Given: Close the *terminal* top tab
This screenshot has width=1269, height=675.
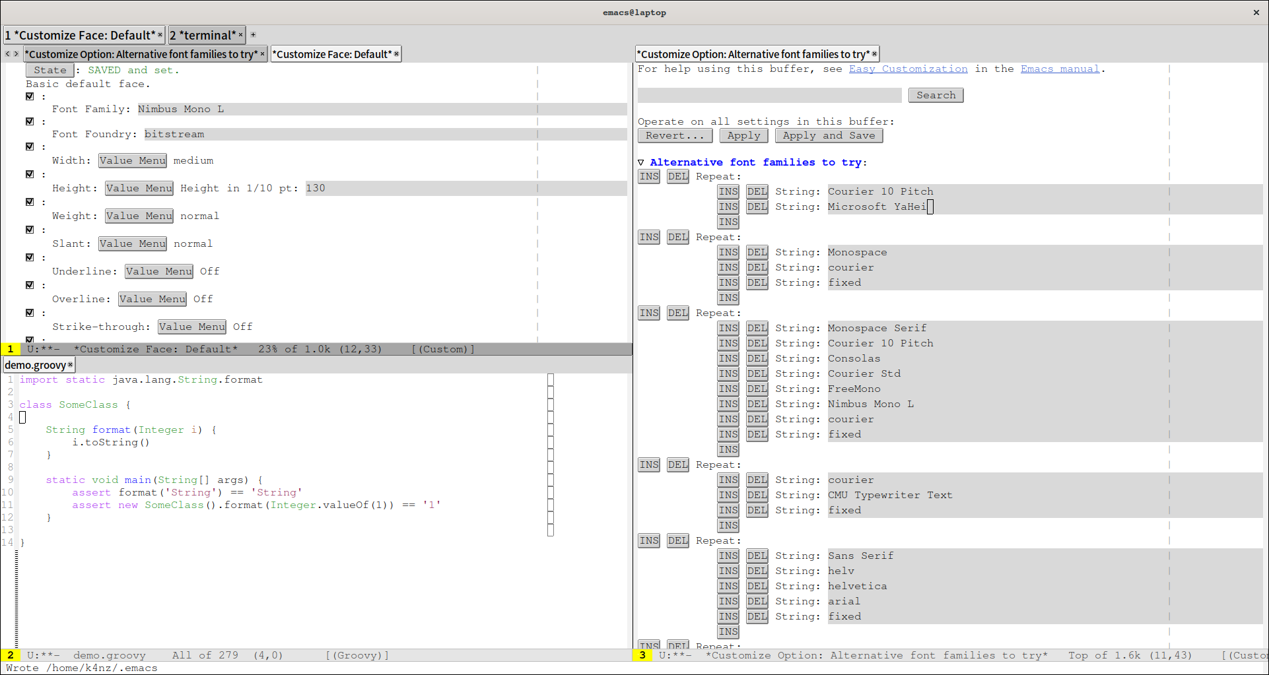Looking at the screenshot, I should pos(240,36).
